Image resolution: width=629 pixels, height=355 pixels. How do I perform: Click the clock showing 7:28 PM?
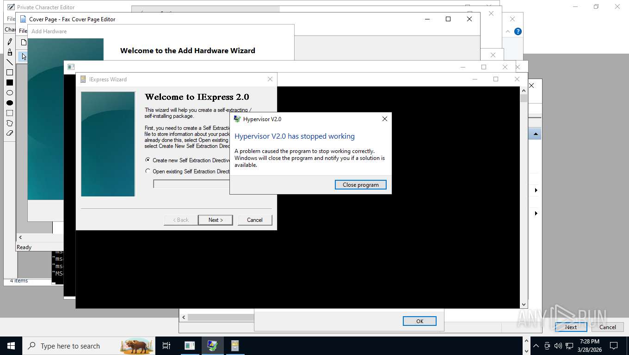(x=589, y=342)
